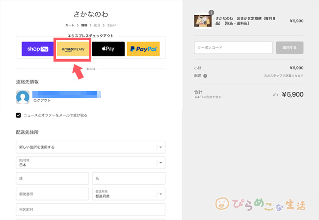Screen dimensions: 319x220
Task: Choose Amazon Pay express checkout
Action: 73,49
